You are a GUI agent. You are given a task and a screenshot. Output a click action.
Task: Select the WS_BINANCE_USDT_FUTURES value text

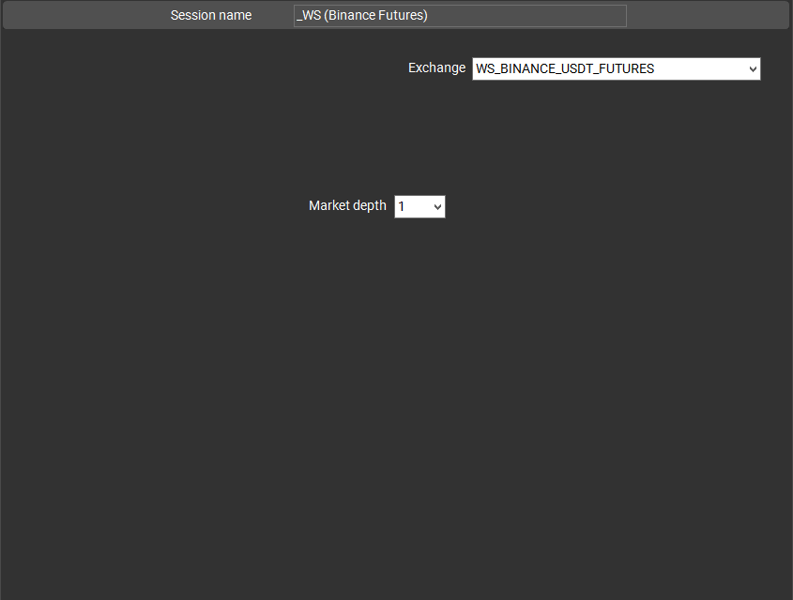[x=565, y=68]
